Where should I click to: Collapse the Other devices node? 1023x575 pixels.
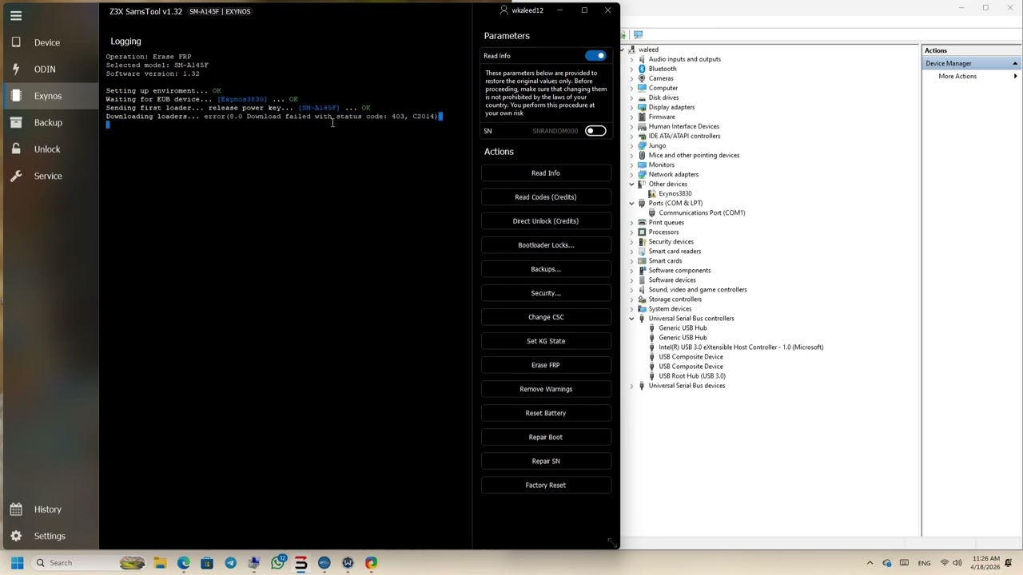pos(631,184)
